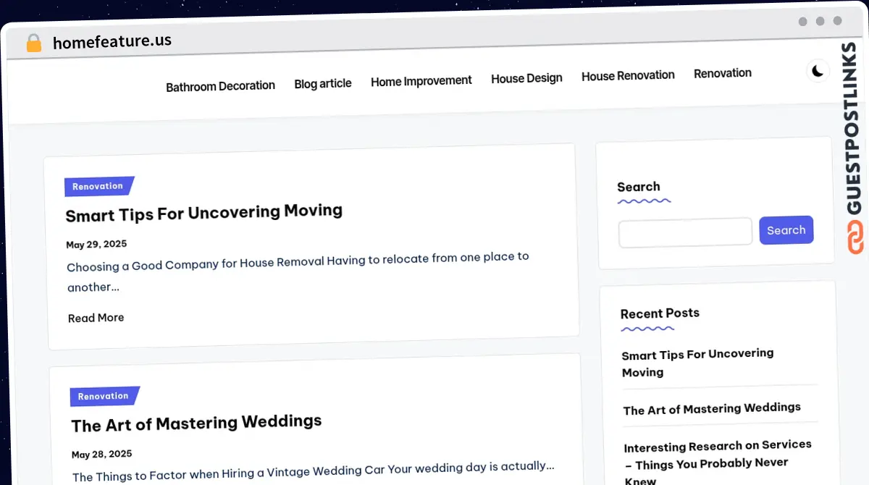Select The Art of Mastering Weddings in Recent Posts
The width and height of the screenshot is (869, 485).
(711, 409)
